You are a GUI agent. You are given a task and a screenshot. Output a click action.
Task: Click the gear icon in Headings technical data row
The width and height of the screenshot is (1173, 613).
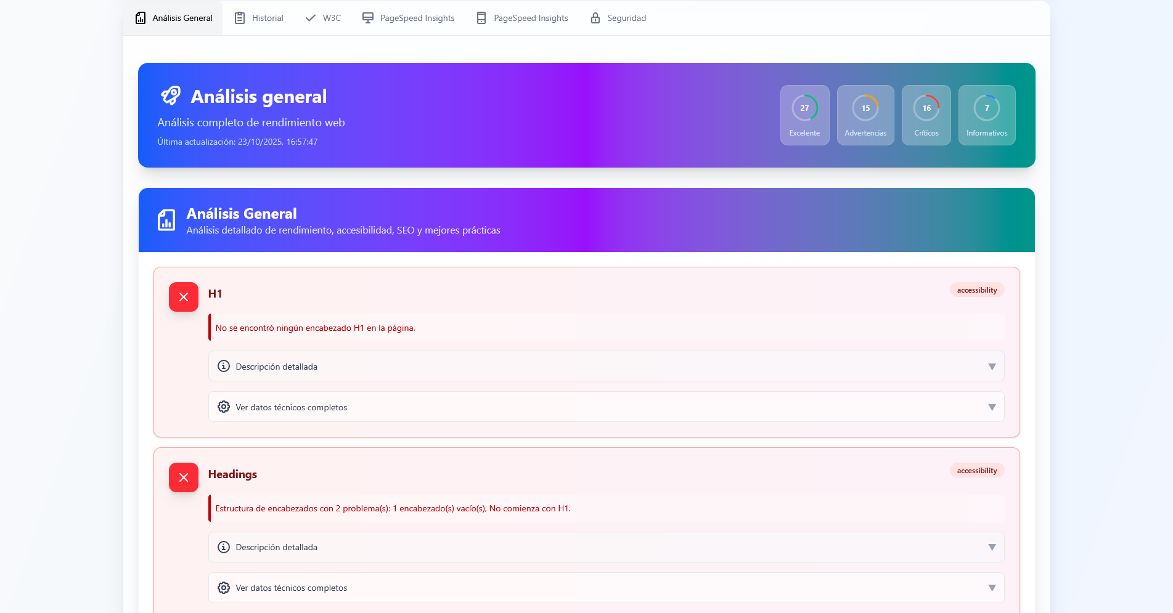pos(224,588)
